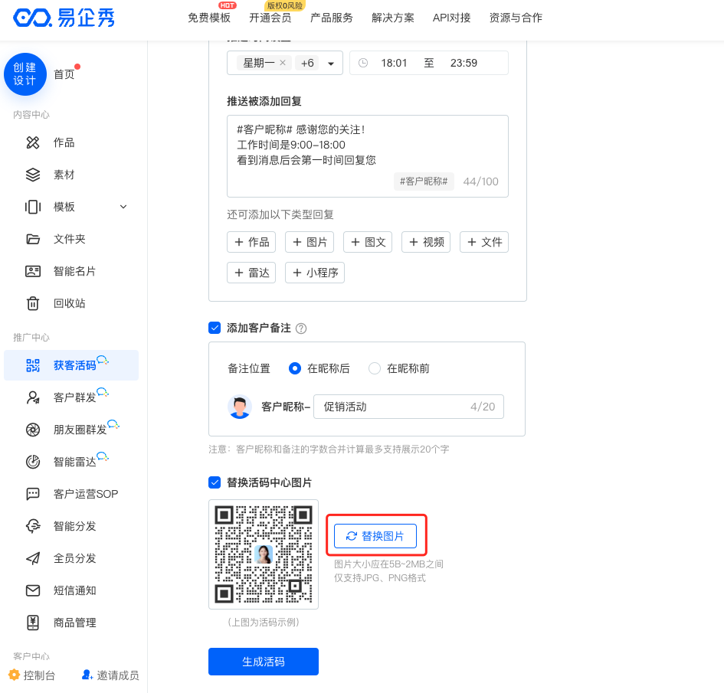Click the welcome reply message text area
The image size is (724, 693).
click(x=368, y=156)
